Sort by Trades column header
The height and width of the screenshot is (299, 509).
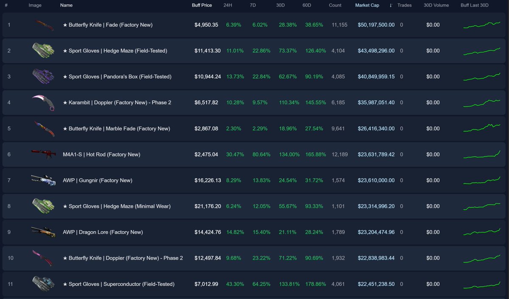405,5
